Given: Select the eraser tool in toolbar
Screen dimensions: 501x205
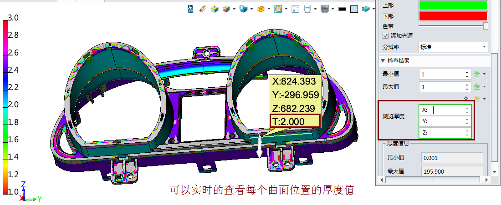Looking at the screenshot, I should (203, 9).
